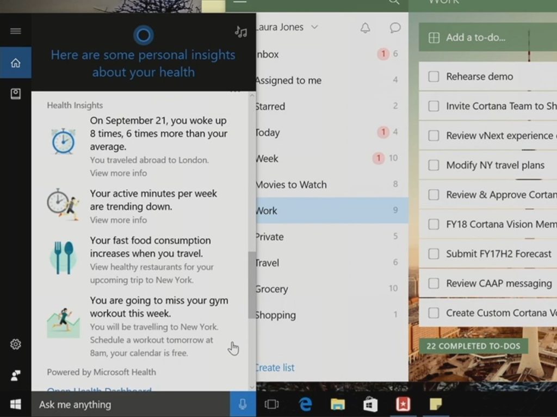Open Cortana settings gear icon
This screenshot has height=417, width=557.
tap(15, 344)
